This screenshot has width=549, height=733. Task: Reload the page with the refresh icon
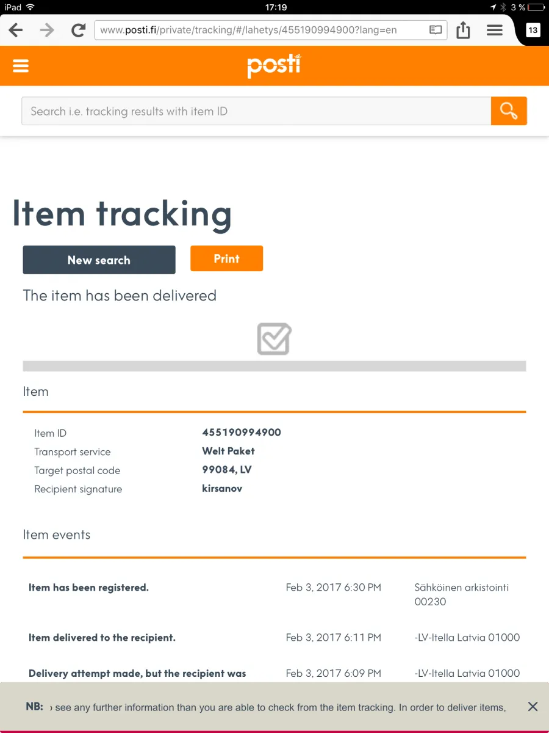tap(78, 30)
